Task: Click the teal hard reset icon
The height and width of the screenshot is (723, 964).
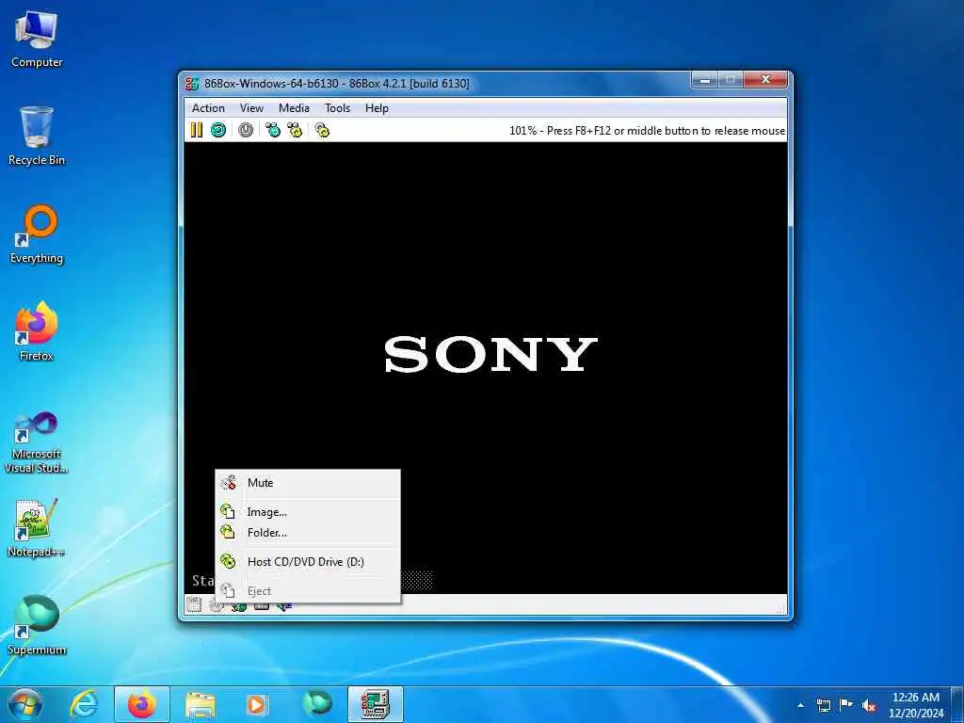Action: coord(218,130)
